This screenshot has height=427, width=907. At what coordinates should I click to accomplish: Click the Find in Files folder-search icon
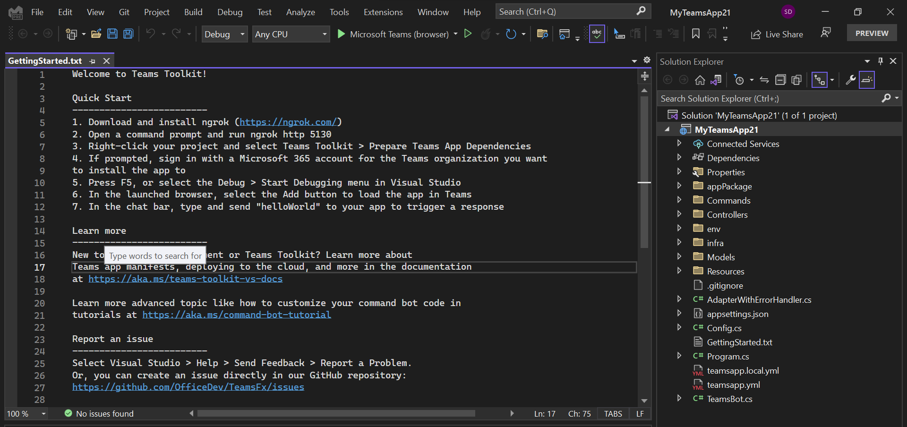click(x=542, y=34)
